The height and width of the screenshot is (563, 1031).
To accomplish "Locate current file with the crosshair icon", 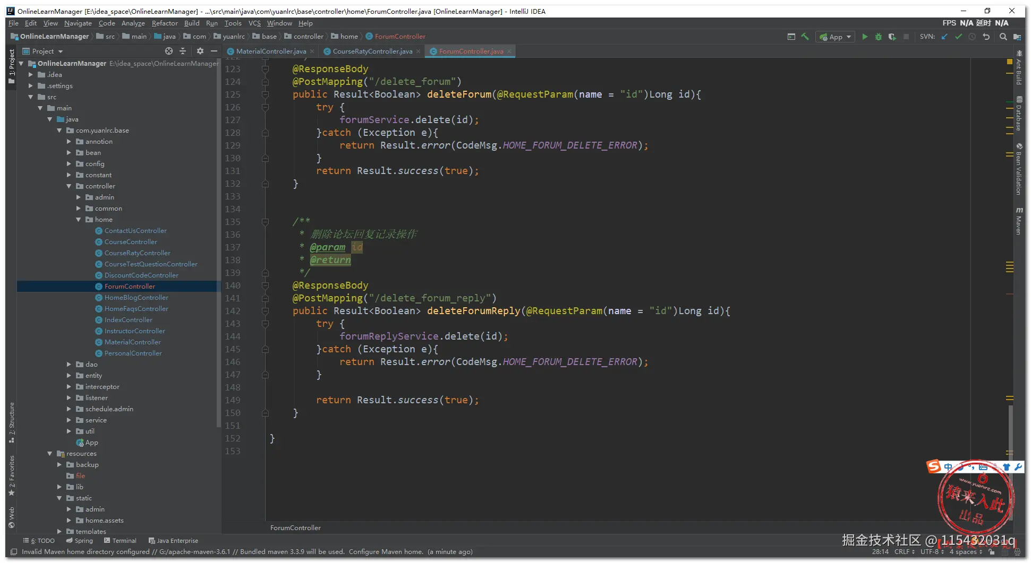I will 169,51.
